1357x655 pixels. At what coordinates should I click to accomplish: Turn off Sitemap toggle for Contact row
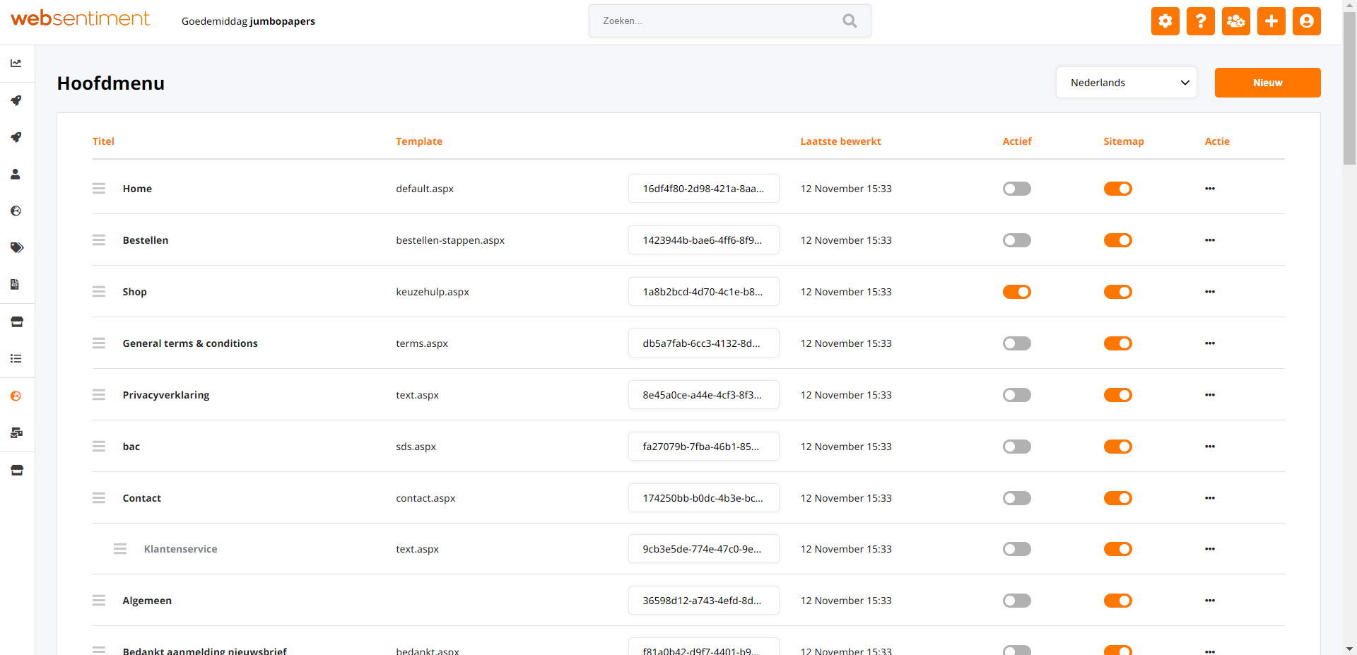point(1117,498)
